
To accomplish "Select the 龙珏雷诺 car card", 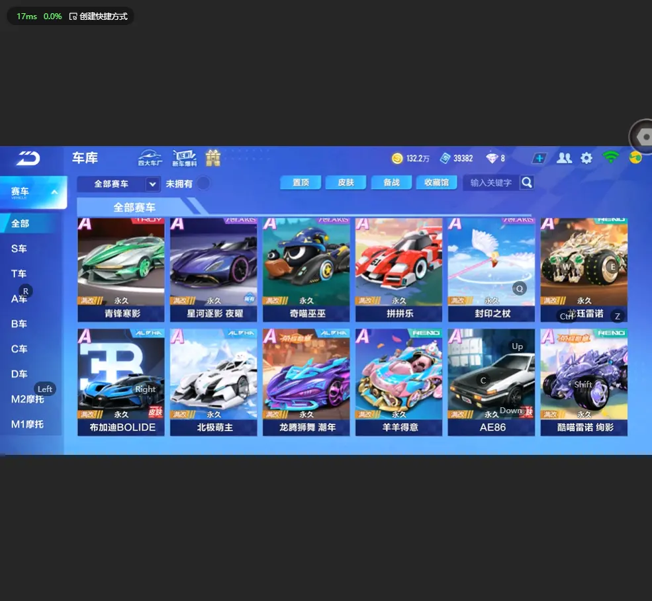I will pyautogui.click(x=584, y=270).
